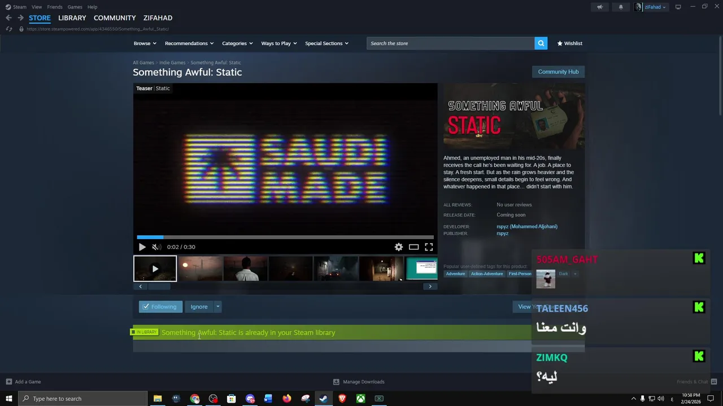This screenshot has width=723, height=406.
Task: Open the View menu
Action: pos(37,7)
